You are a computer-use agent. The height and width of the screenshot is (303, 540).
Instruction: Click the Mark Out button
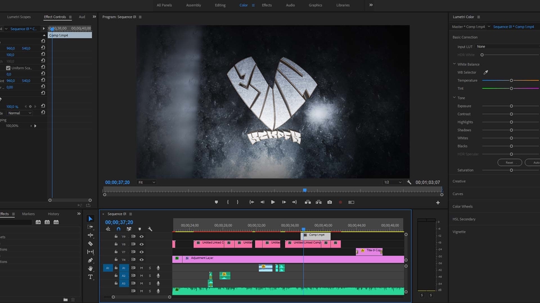click(237, 203)
